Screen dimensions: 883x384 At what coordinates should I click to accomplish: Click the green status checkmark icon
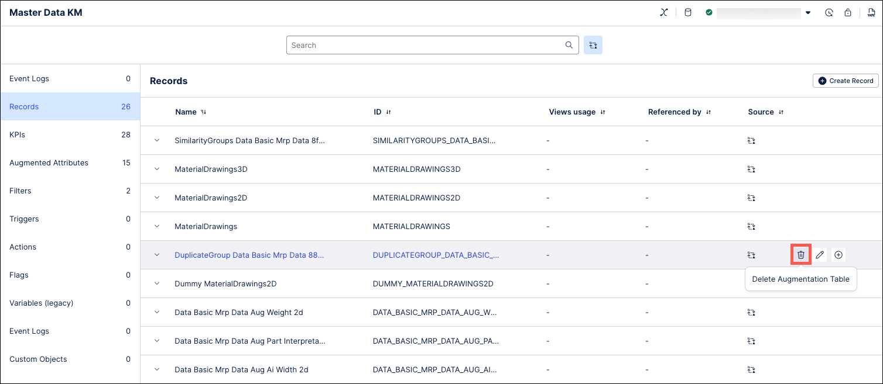click(x=709, y=12)
